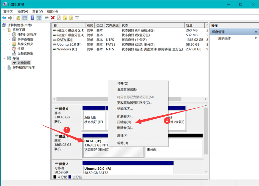
Task: Choose 属性(P) from the context menu
Action: (138, 135)
